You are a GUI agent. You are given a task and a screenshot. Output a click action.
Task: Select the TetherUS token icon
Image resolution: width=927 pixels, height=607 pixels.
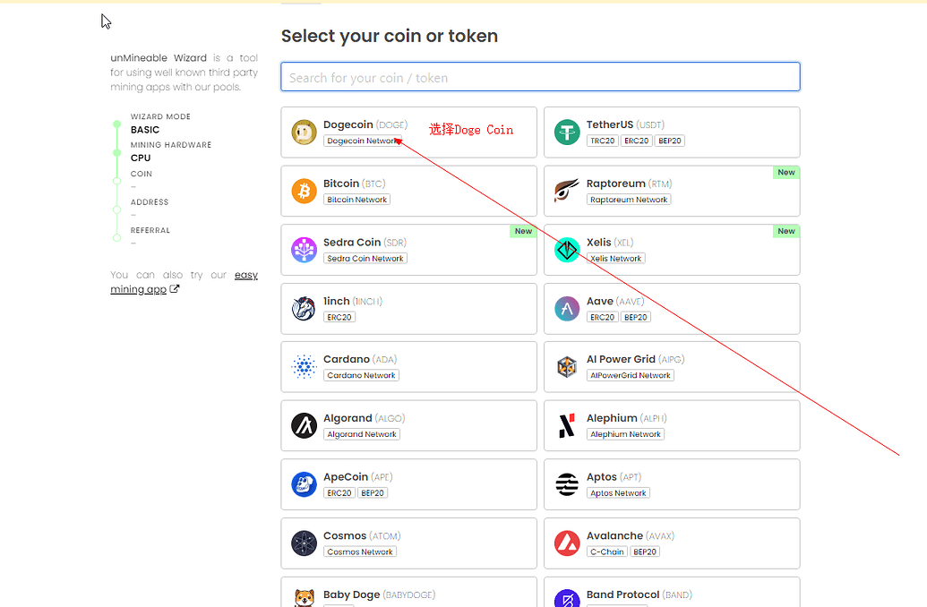[x=567, y=132]
